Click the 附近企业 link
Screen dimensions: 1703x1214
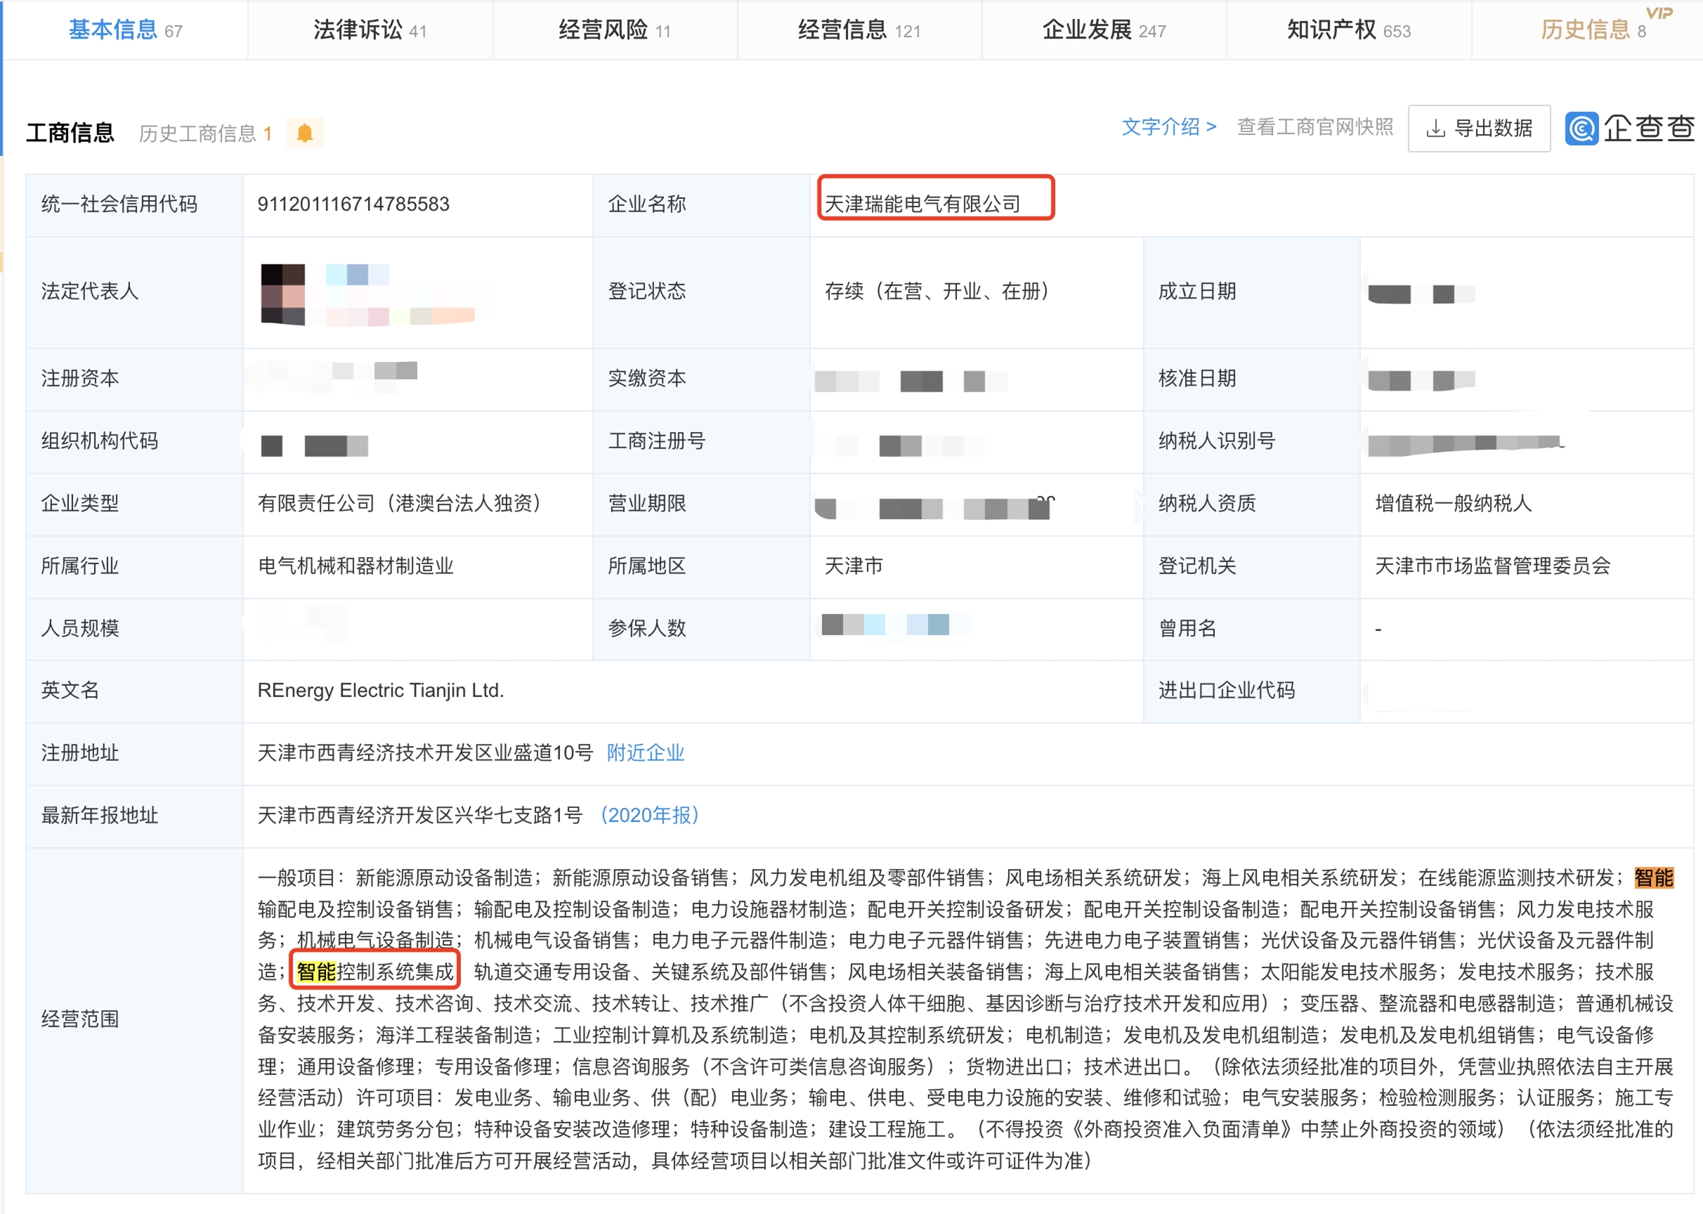tap(645, 752)
